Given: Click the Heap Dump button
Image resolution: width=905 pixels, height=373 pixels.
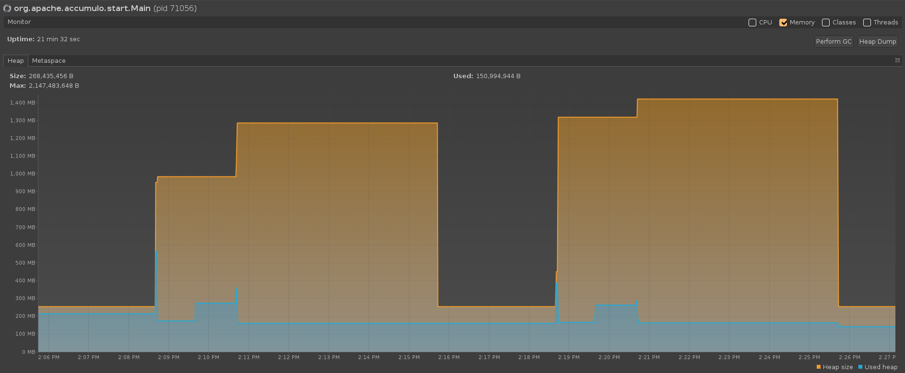Looking at the screenshot, I should pyautogui.click(x=877, y=42).
